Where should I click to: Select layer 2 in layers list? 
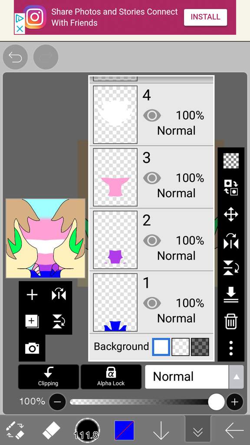(x=151, y=240)
